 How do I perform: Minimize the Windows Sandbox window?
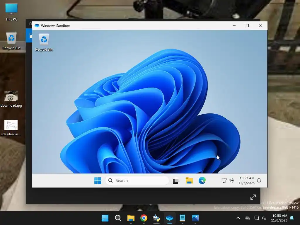coord(234,26)
